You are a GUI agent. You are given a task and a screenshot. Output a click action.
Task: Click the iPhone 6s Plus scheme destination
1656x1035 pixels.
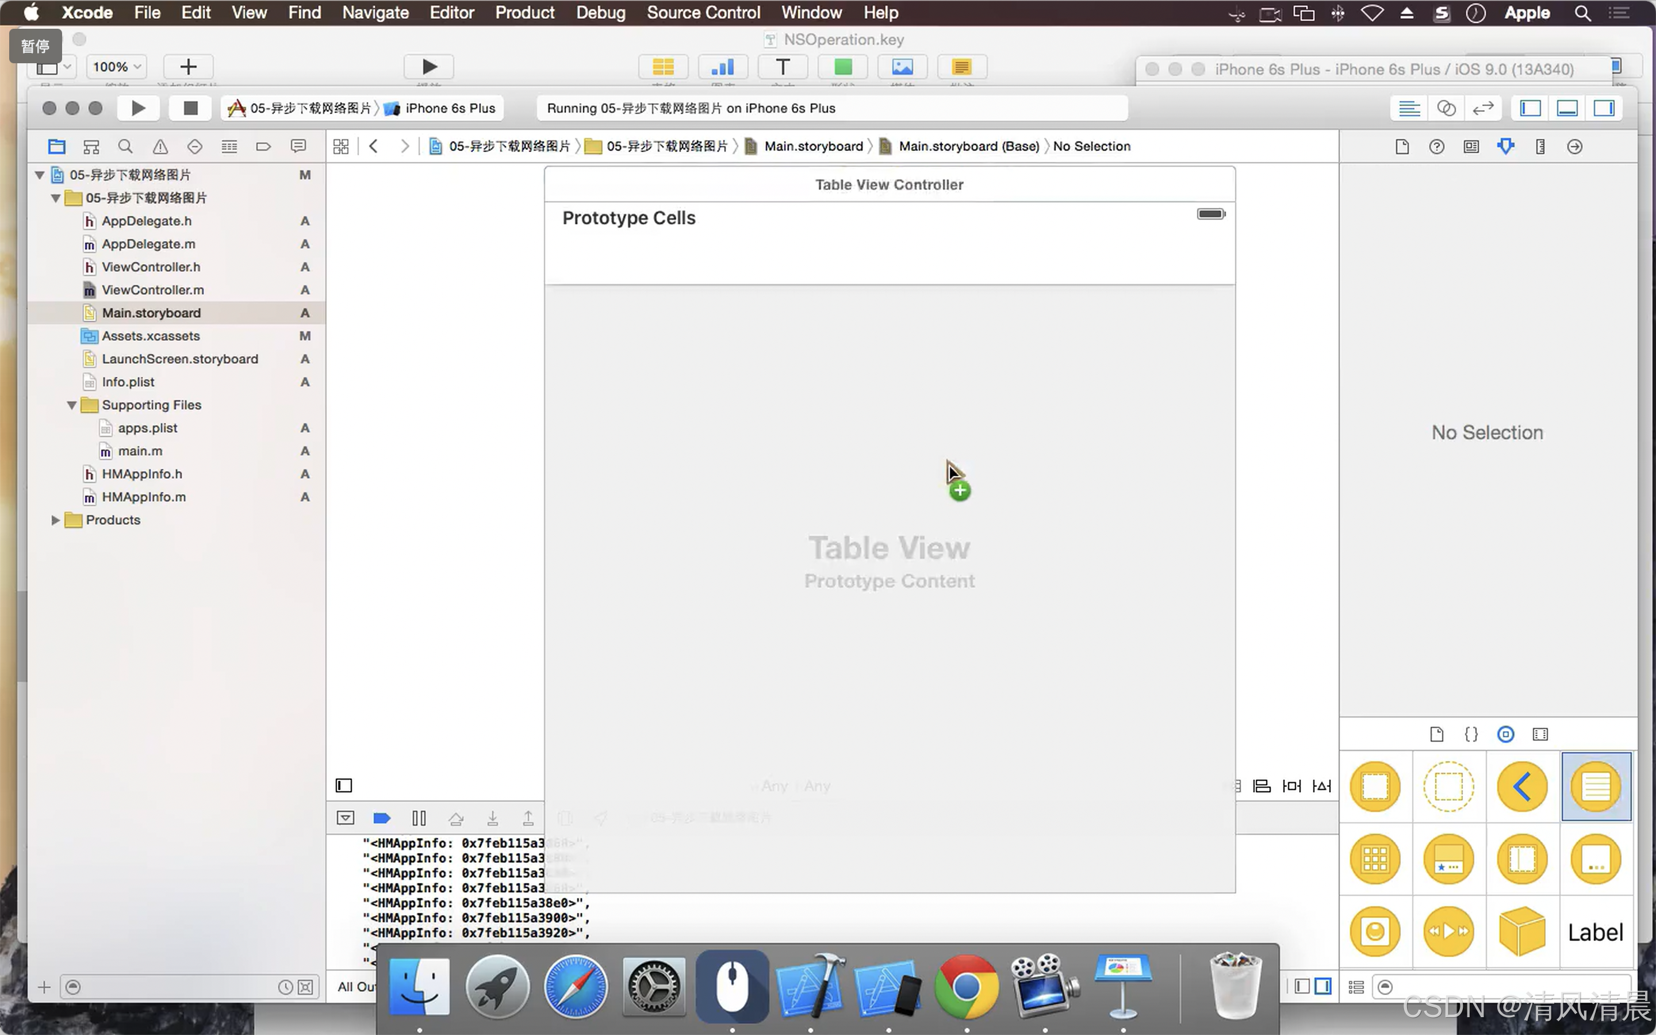[449, 108]
